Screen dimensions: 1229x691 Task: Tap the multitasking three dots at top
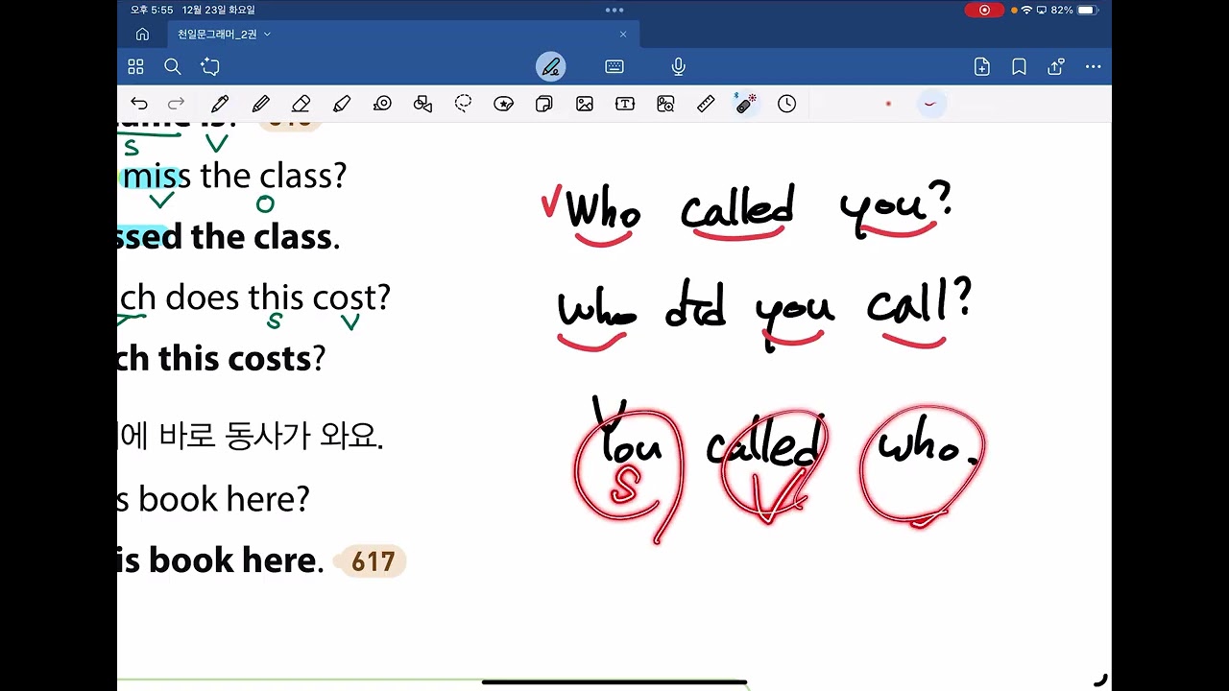tap(614, 10)
